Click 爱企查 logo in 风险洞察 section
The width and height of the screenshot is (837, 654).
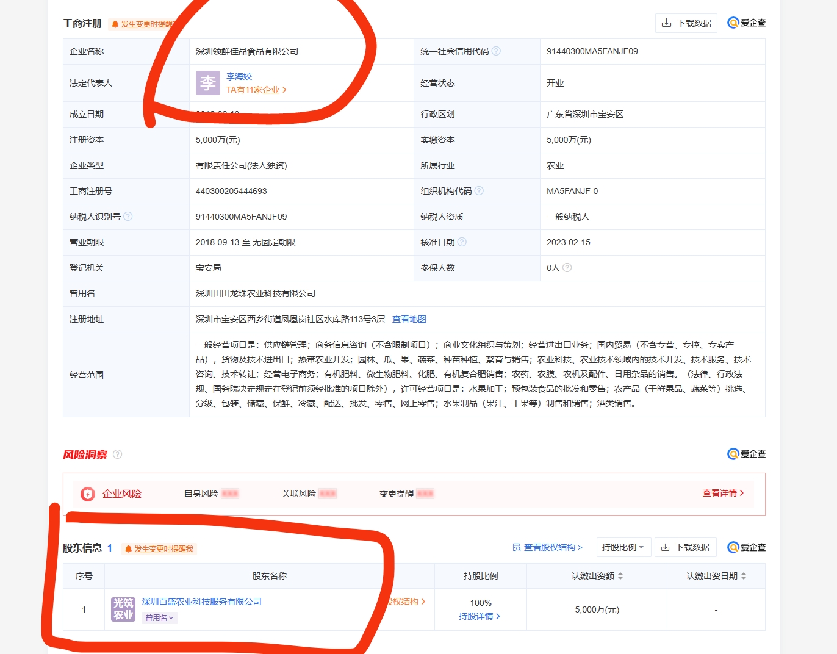point(747,454)
